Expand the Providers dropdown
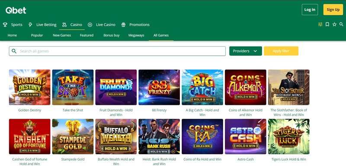The height and width of the screenshot is (166, 346). click(x=245, y=51)
